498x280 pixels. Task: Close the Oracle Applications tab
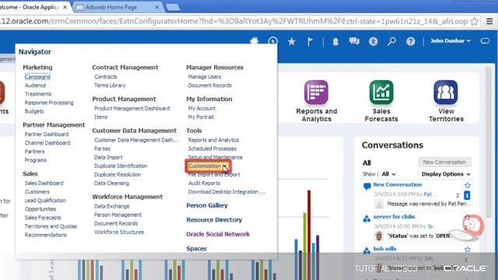pyautogui.click(x=65, y=7)
